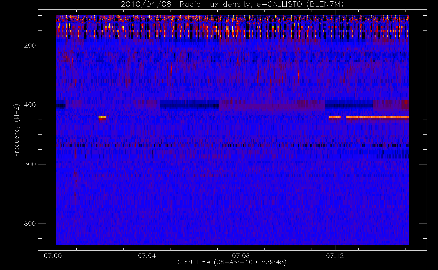Image resolution: width=438 pixels, height=270 pixels.
Task: Click the 07:04 time tick label
Action: click(x=147, y=256)
